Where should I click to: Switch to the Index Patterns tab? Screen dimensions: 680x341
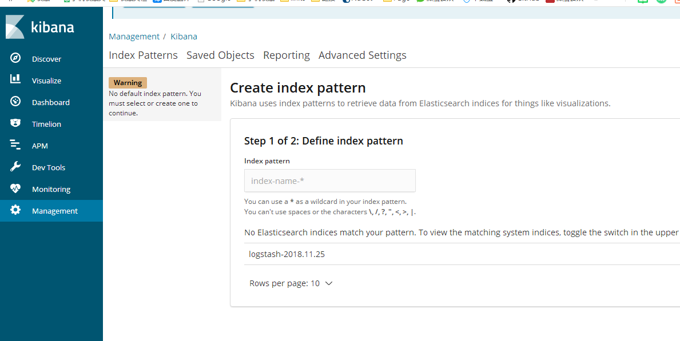point(143,55)
